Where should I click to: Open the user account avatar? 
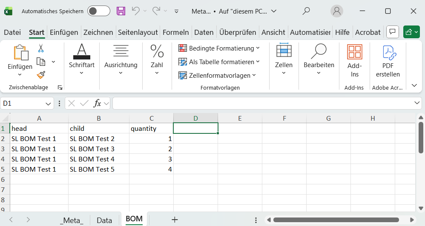(337, 11)
